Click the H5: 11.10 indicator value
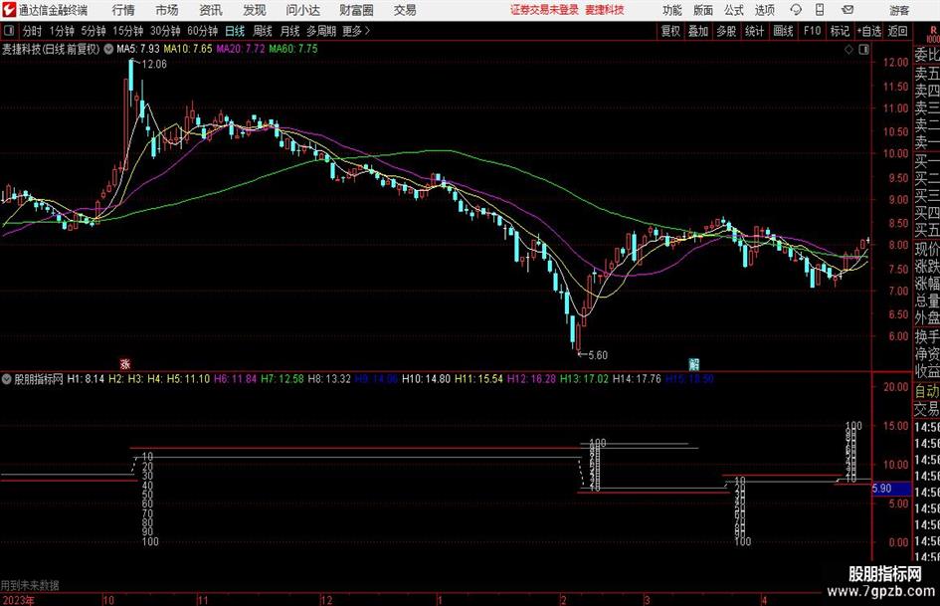Image resolution: width=940 pixels, height=606 pixels. [x=188, y=379]
